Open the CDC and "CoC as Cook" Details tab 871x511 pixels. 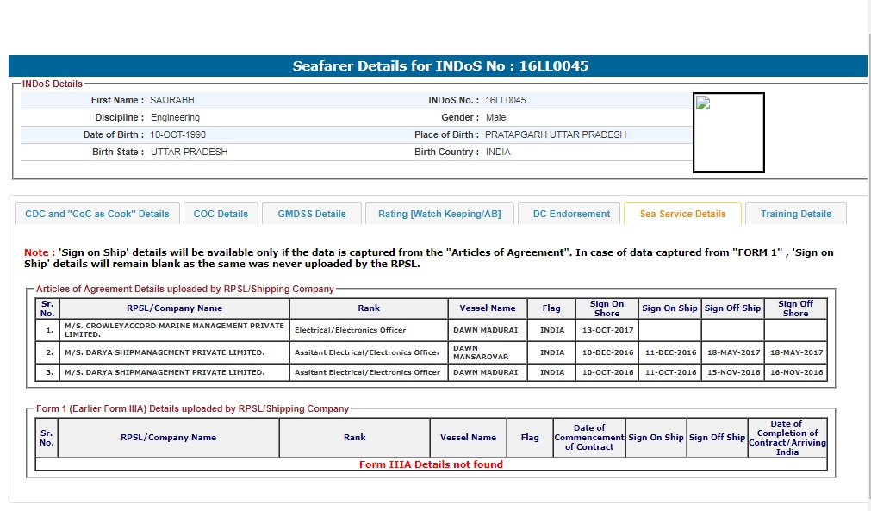(x=97, y=214)
